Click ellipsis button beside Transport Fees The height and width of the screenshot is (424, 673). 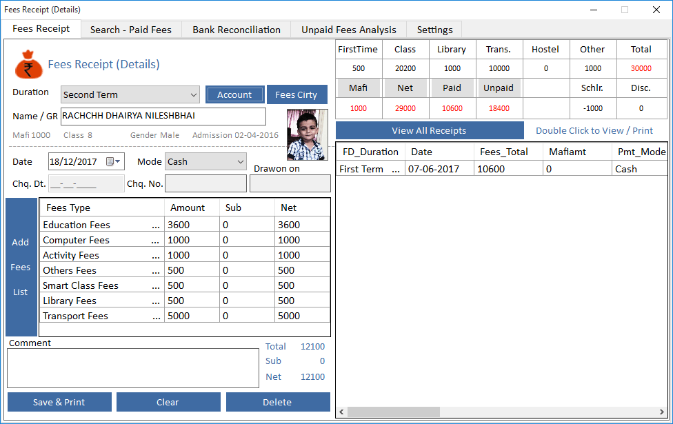click(156, 316)
